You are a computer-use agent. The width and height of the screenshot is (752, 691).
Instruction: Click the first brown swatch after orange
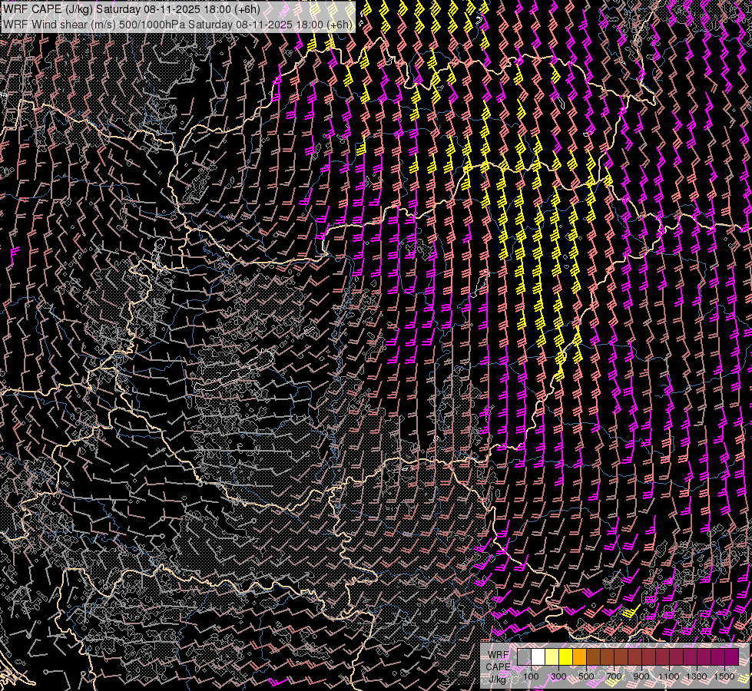[x=593, y=657]
